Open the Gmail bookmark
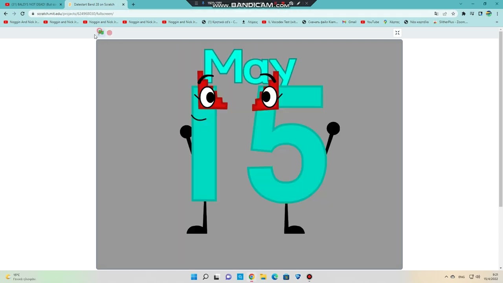The width and height of the screenshot is (503, 283). click(349, 22)
